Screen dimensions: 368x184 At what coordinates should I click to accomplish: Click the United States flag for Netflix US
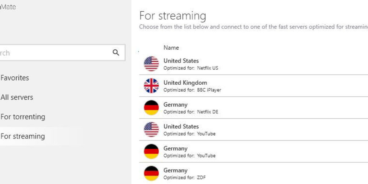pos(151,64)
